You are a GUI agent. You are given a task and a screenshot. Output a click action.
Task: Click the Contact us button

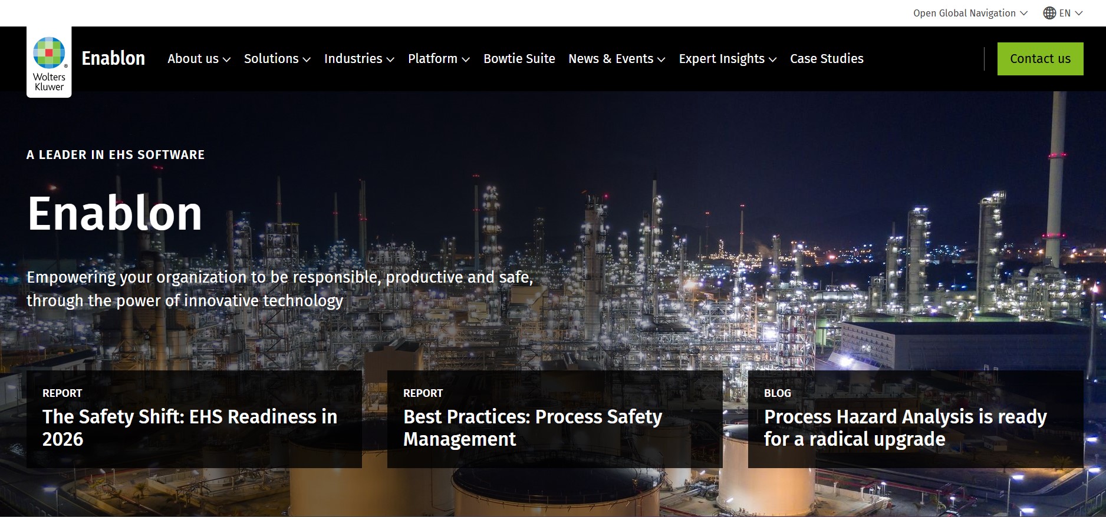[x=1040, y=59]
